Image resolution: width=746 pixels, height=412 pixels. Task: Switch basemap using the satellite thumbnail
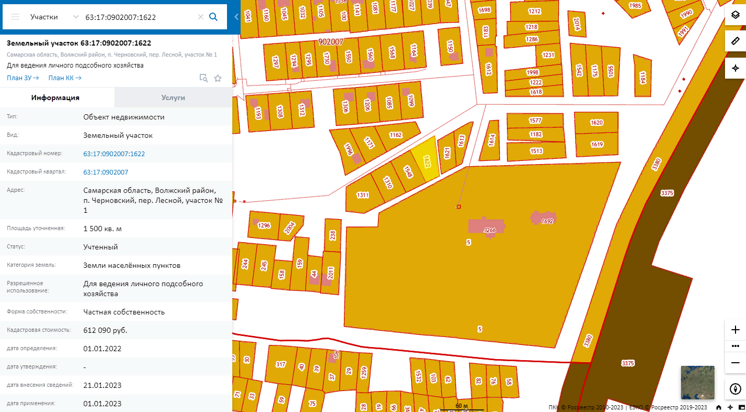[x=697, y=383]
